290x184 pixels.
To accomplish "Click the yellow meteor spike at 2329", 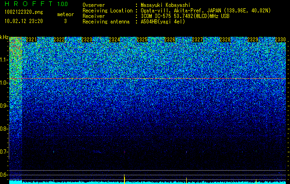I will click(256, 181).
